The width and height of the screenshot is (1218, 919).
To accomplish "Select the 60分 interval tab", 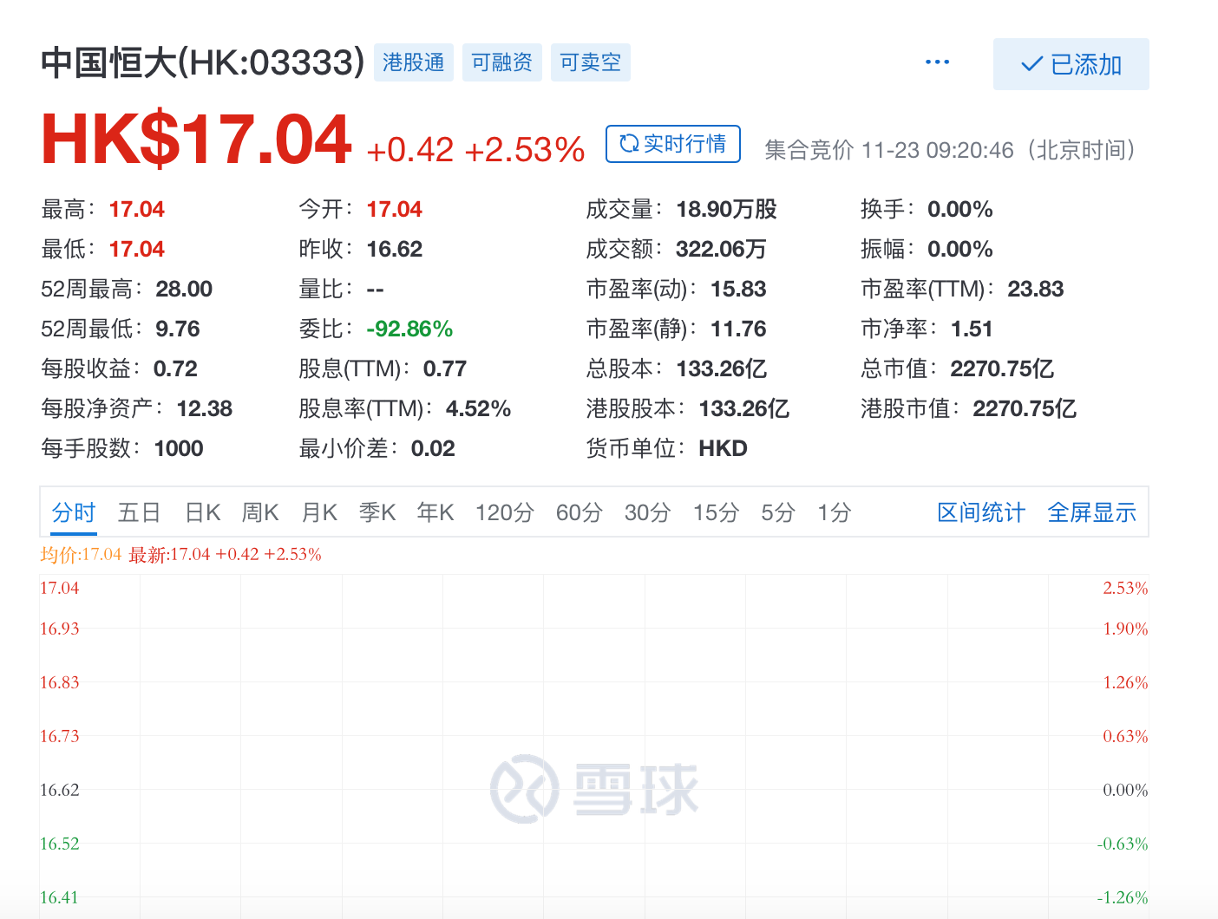I will pos(580,512).
